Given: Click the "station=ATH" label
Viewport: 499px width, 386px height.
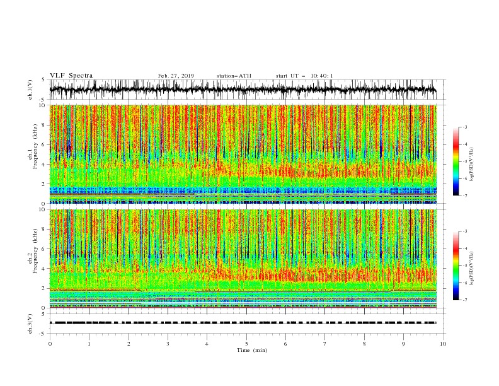Looking at the screenshot, I should (x=234, y=76).
